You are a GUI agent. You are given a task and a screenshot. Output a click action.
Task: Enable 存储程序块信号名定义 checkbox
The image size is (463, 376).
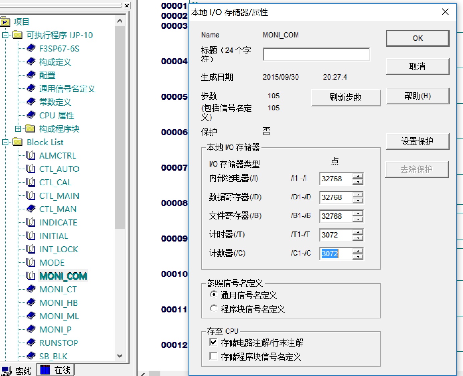point(213,356)
